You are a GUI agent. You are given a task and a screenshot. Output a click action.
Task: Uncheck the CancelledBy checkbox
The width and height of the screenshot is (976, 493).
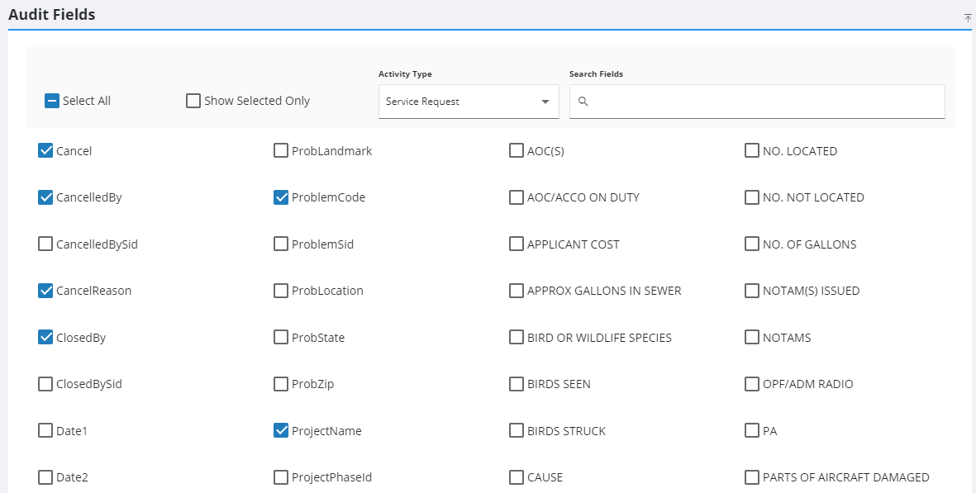[x=45, y=197]
